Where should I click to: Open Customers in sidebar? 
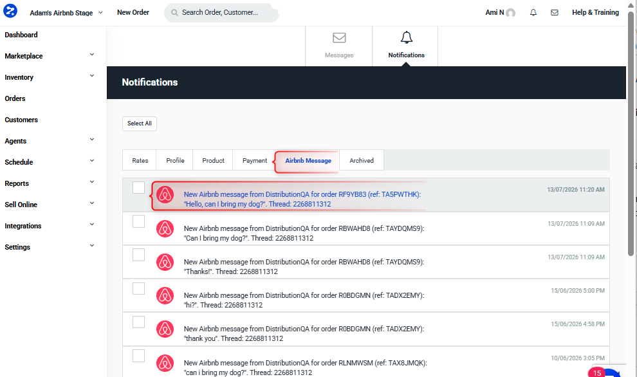(21, 120)
